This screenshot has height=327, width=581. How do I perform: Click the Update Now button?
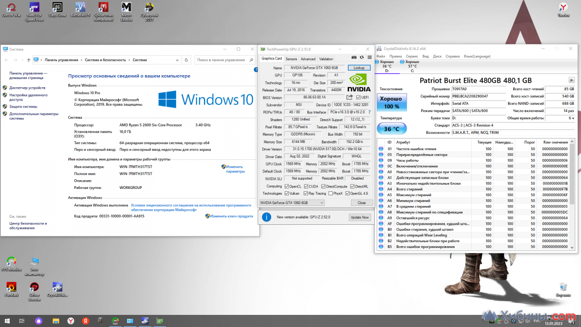[x=359, y=217]
